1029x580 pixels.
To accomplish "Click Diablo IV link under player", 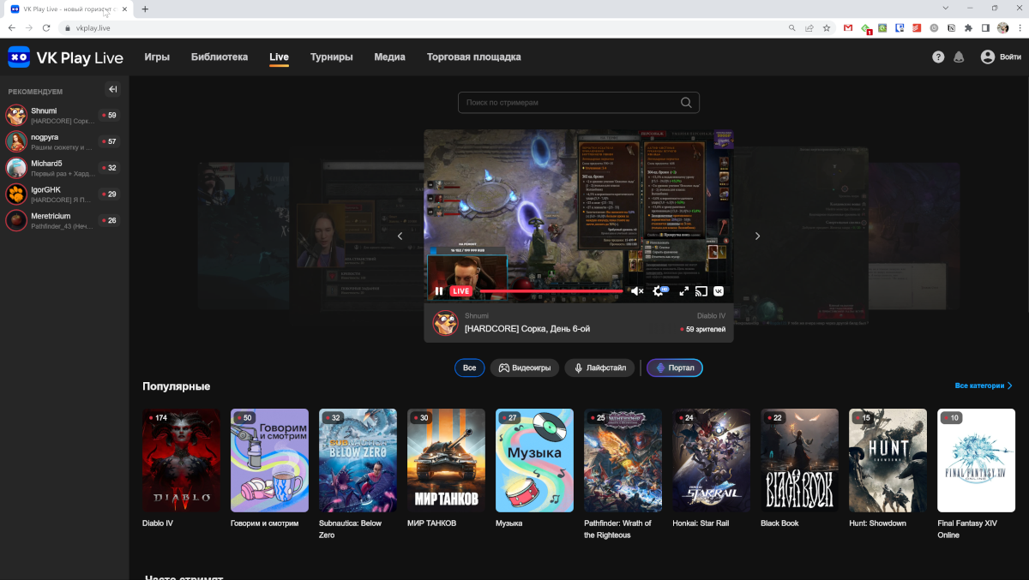I will point(711,316).
